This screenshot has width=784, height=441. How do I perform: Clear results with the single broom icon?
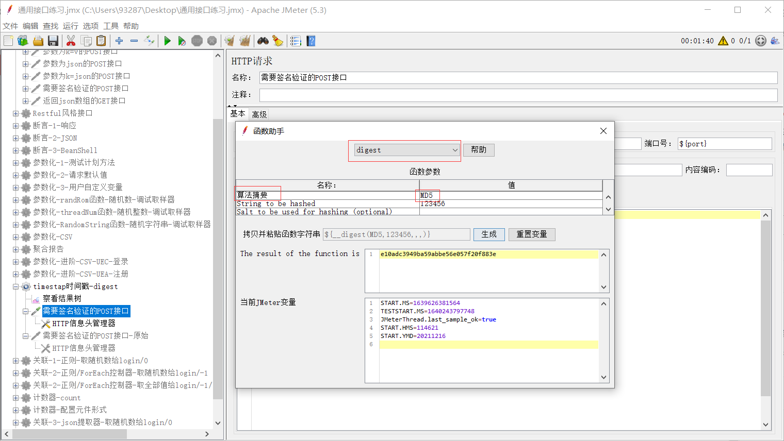point(230,41)
